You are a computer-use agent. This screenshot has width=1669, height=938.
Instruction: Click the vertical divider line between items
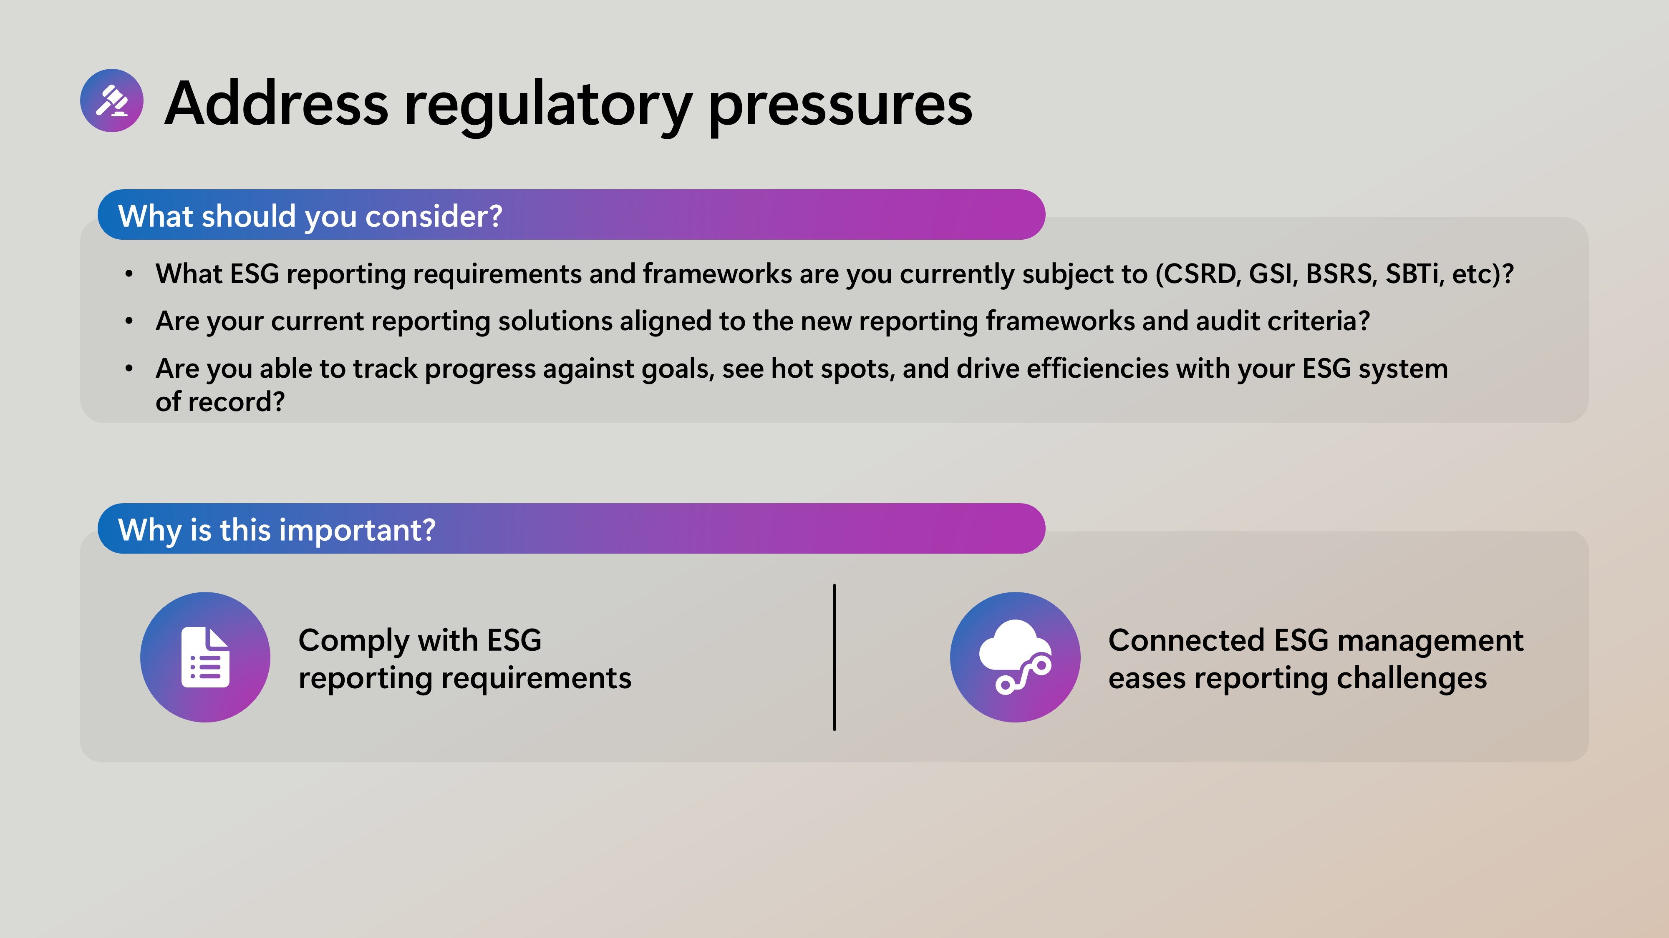(x=834, y=657)
